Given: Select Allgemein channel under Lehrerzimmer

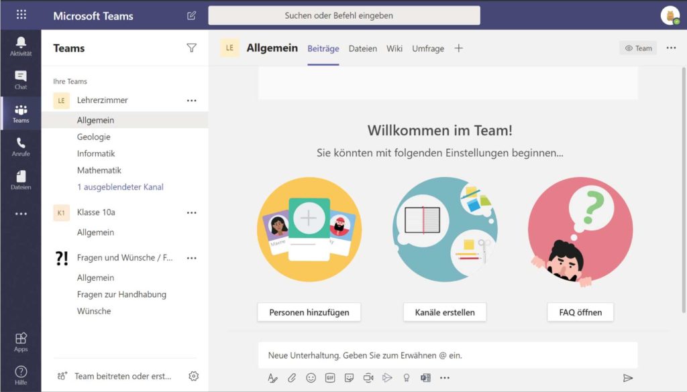Looking at the screenshot, I should (x=125, y=120).
